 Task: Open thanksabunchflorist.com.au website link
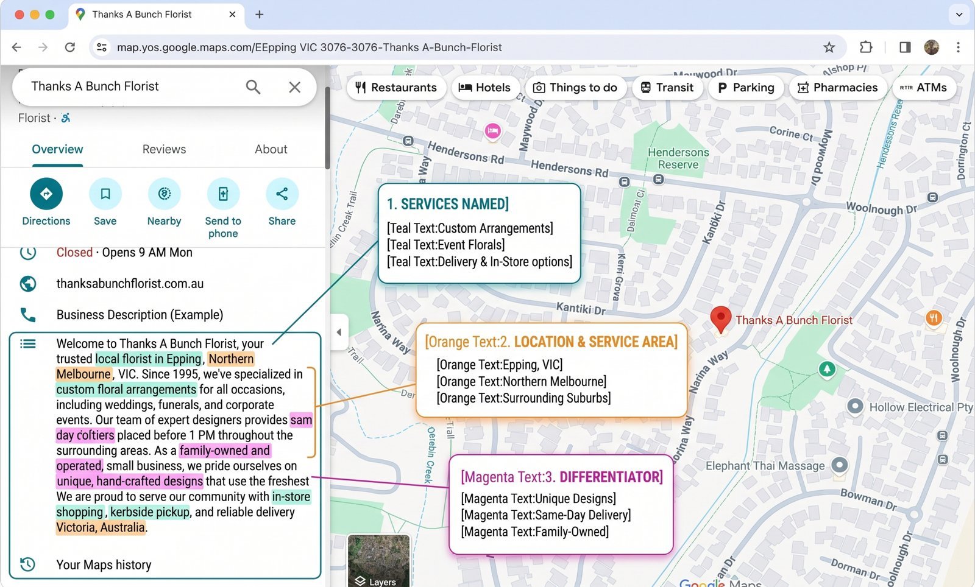point(130,284)
